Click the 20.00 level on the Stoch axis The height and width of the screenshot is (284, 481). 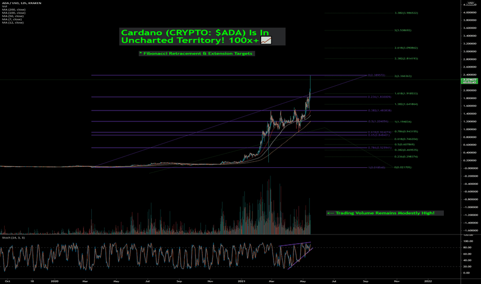(466, 266)
